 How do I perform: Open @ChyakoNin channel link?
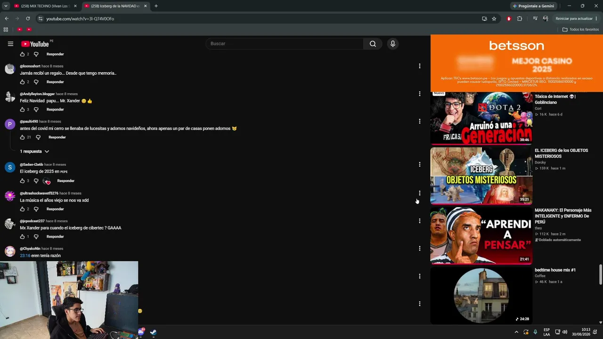30,249
